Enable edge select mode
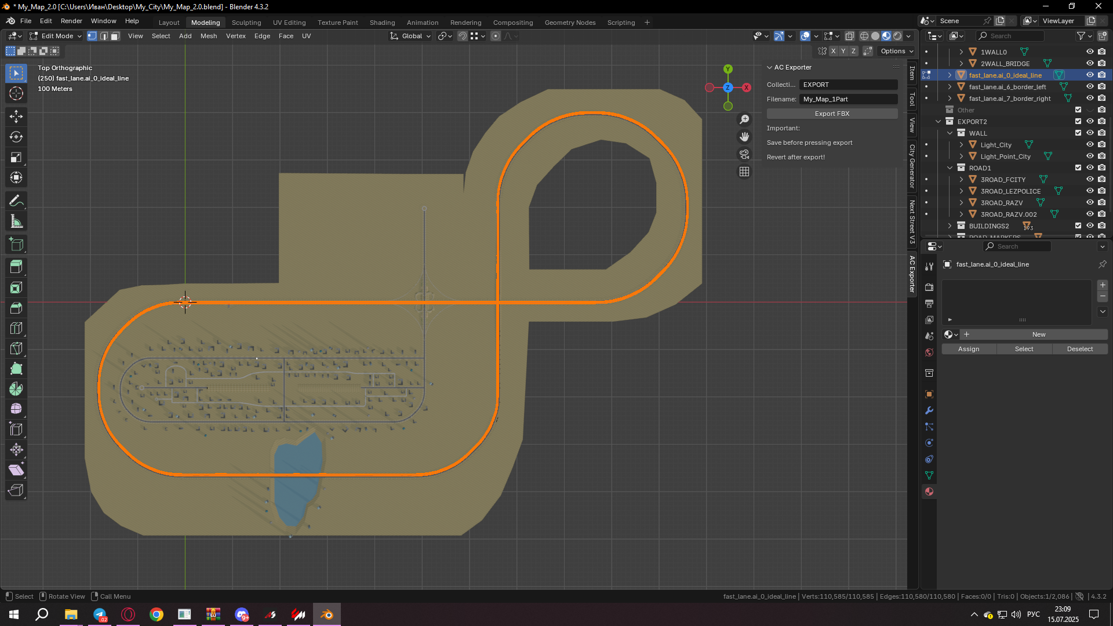The width and height of the screenshot is (1113, 626). tap(104, 36)
